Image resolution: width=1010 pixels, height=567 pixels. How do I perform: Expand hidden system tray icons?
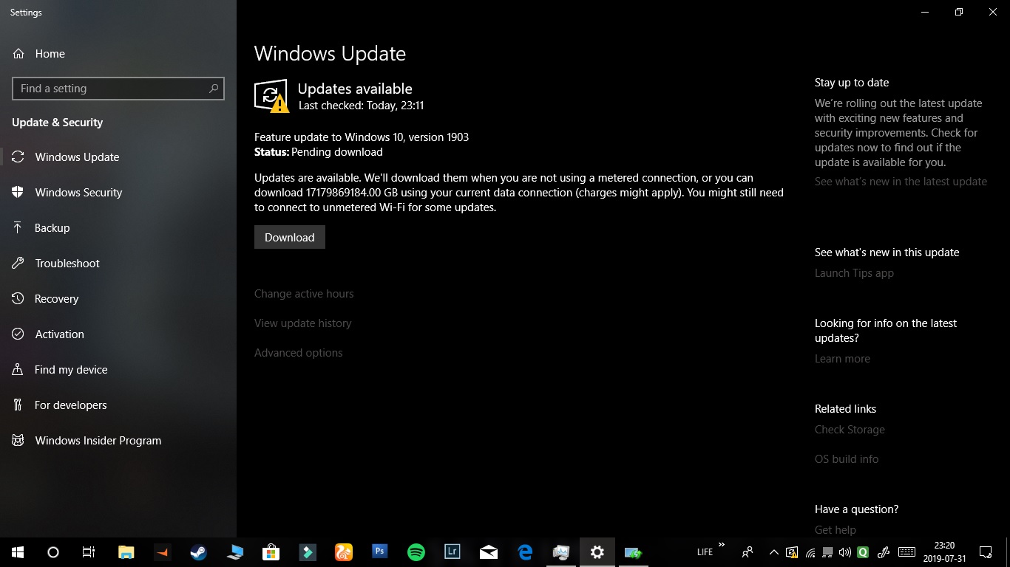(774, 552)
